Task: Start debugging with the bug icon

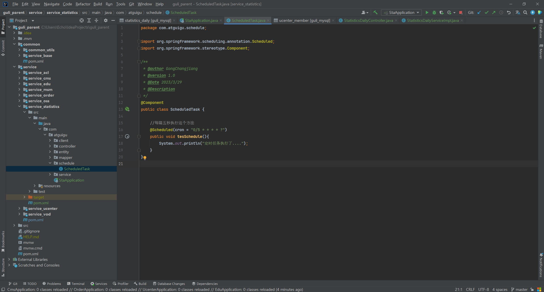Action: coord(434,12)
